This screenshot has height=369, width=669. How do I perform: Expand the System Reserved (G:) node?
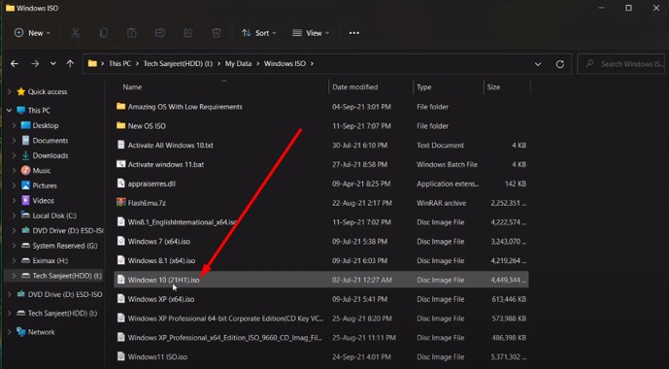(14, 246)
